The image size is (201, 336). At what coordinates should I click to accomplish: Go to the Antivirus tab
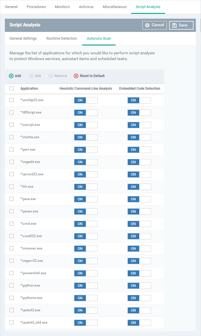(86, 7)
